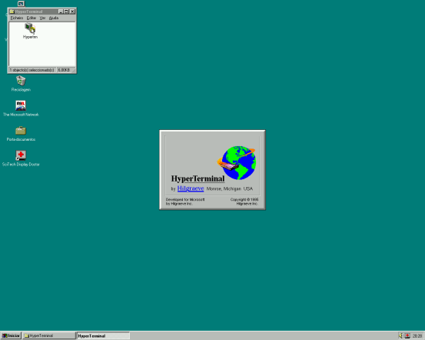Image resolution: width=425 pixels, height=340 pixels.
Task: Open the Ver menu
Action: coord(42,18)
